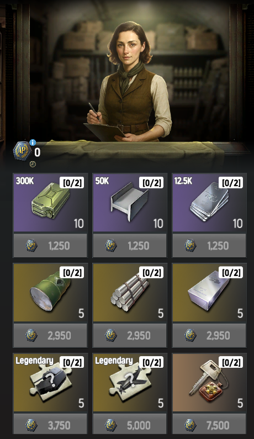Select the 12.5K silver bars item
This screenshot has width=254, height=439.
point(209,203)
